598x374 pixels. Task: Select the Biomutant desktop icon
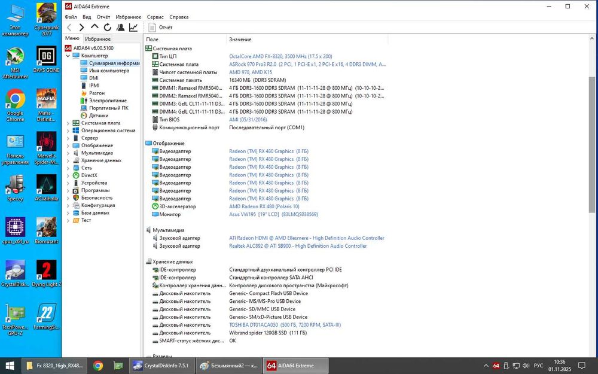pyautogui.click(x=47, y=231)
